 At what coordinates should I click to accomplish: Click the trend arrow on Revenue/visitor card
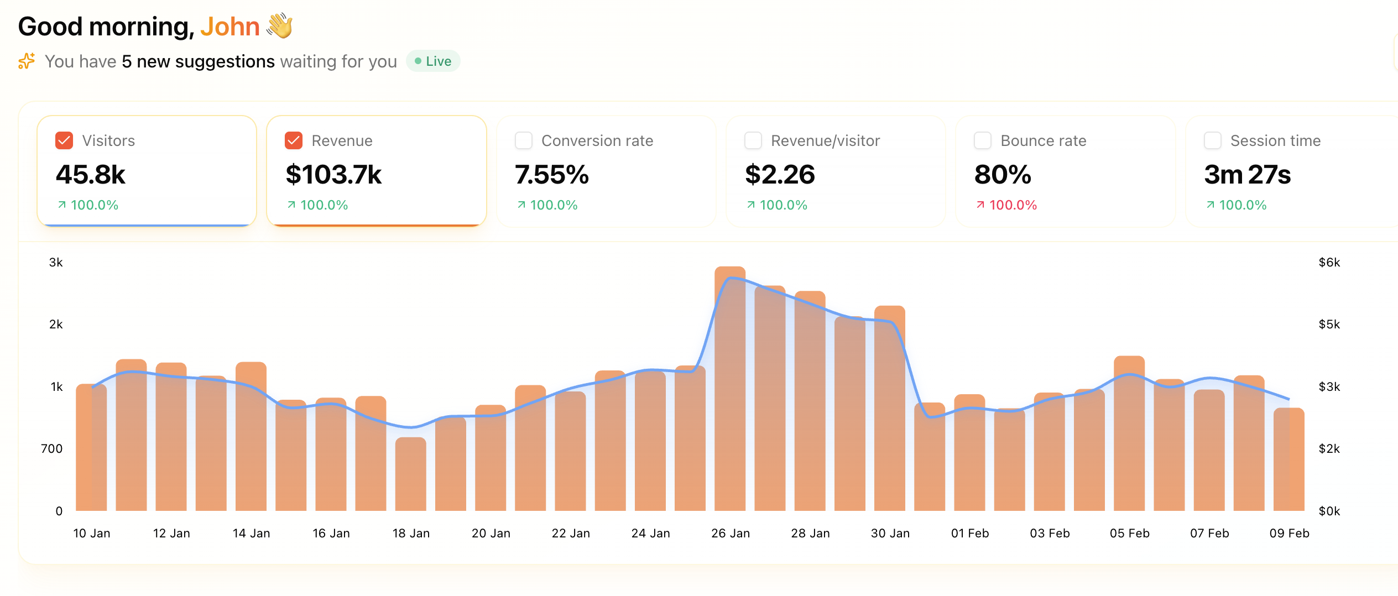(750, 205)
